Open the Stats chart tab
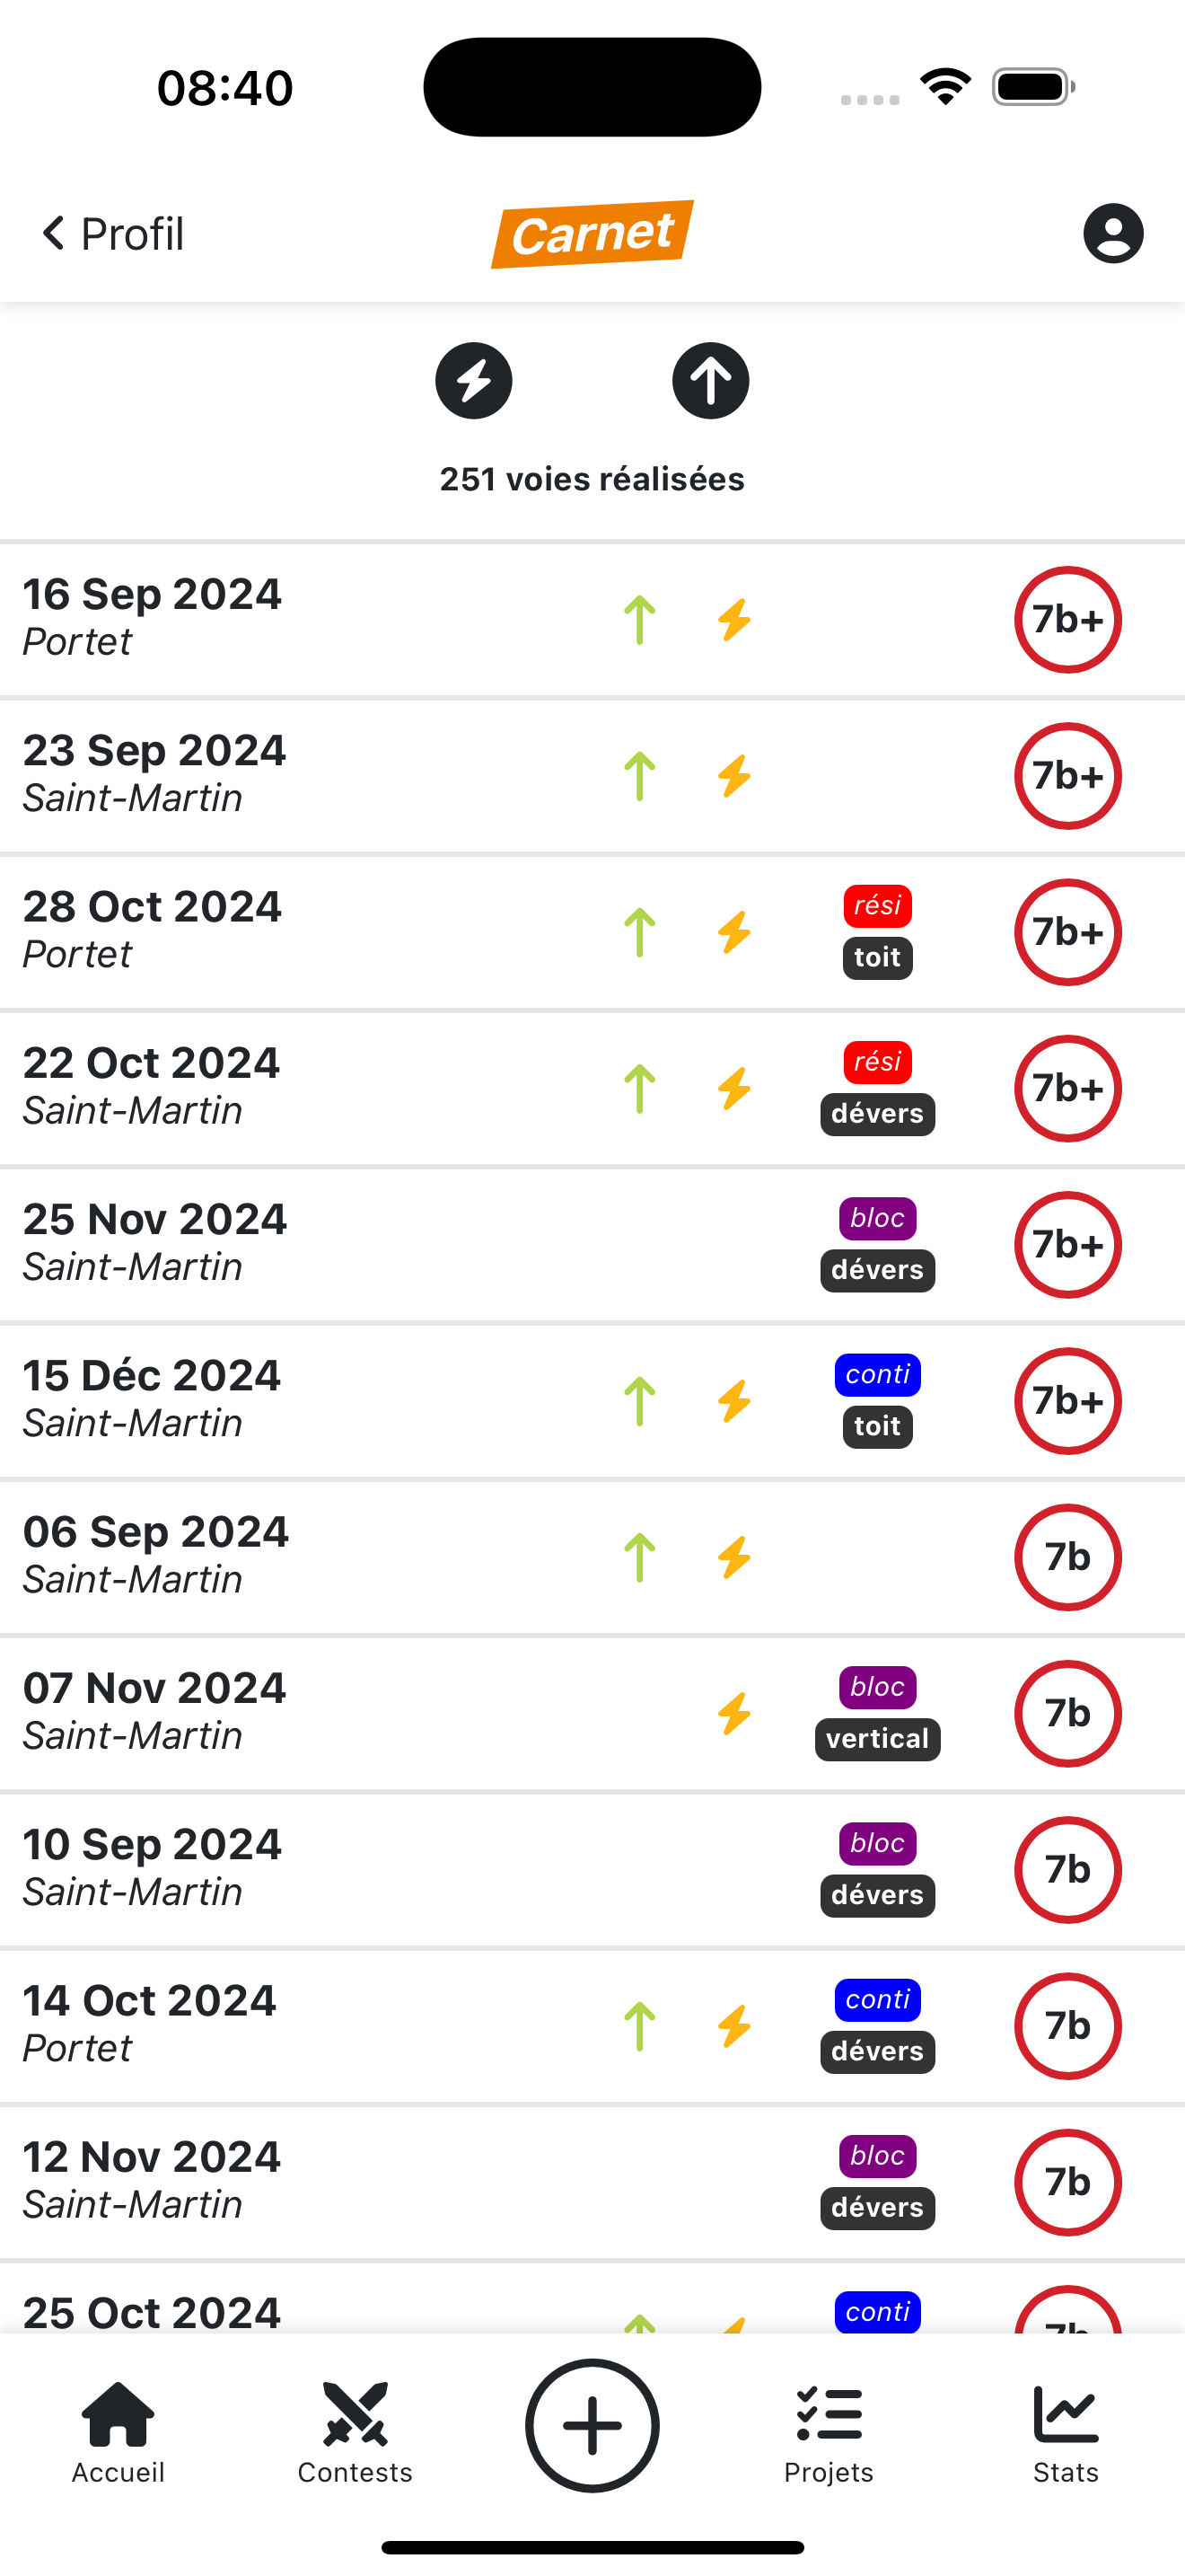 pos(1065,2429)
